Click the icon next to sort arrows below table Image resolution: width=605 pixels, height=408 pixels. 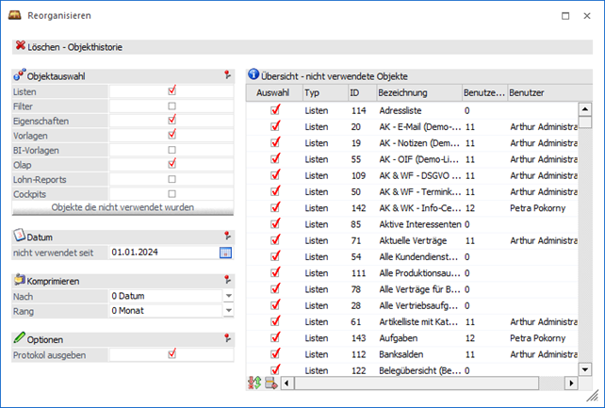click(x=271, y=383)
